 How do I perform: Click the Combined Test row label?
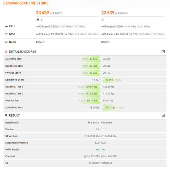[14, 108]
